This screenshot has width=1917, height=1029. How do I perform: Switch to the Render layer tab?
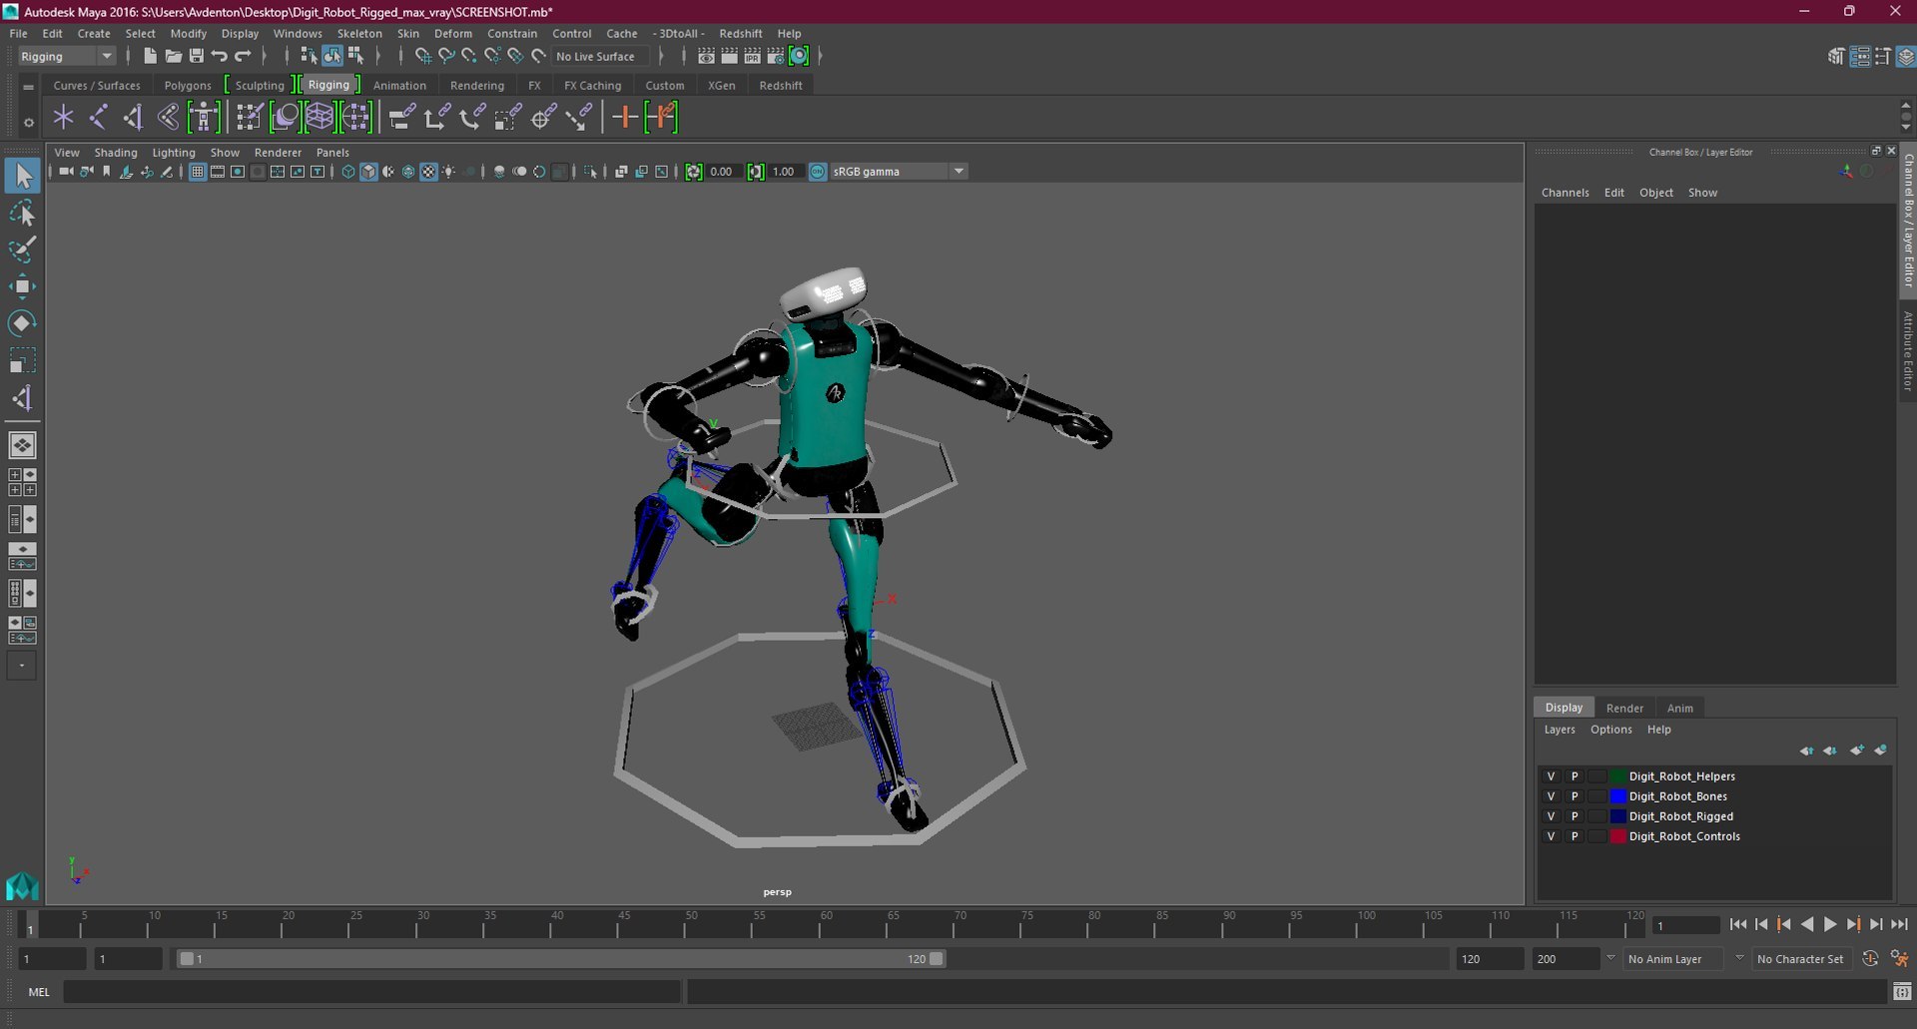pyautogui.click(x=1624, y=708)
